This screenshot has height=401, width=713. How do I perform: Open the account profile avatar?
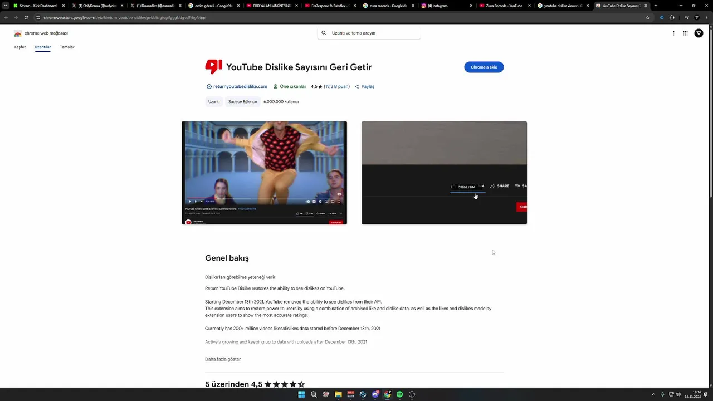(699, 33)
